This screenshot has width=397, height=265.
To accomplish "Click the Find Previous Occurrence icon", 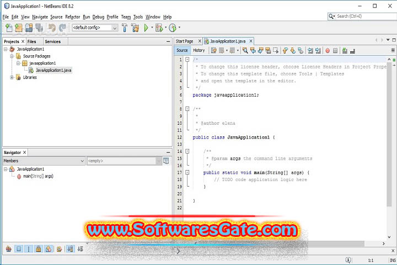I will (x=253, y=50).
